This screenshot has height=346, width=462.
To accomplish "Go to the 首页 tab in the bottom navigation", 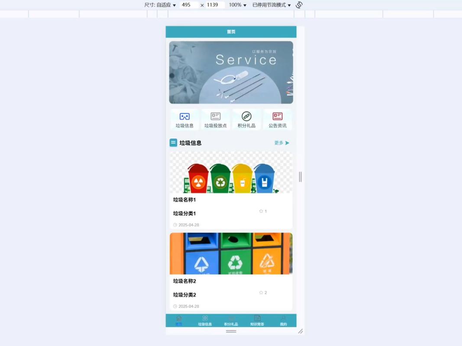I will tap(179, 320).
